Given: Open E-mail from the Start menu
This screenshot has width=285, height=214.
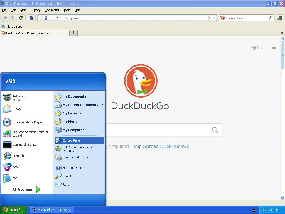Looking at the screenshot, I should click(27, 109).
